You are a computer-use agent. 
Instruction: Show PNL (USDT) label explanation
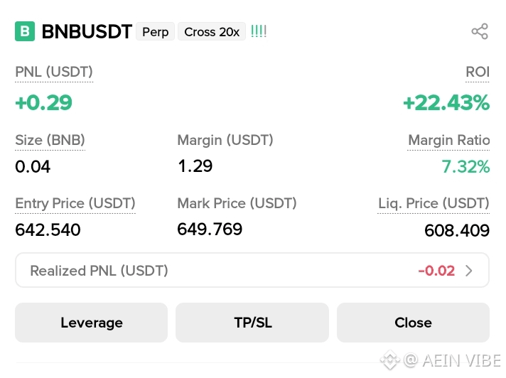pyautogui.click(x=54, y=72)
